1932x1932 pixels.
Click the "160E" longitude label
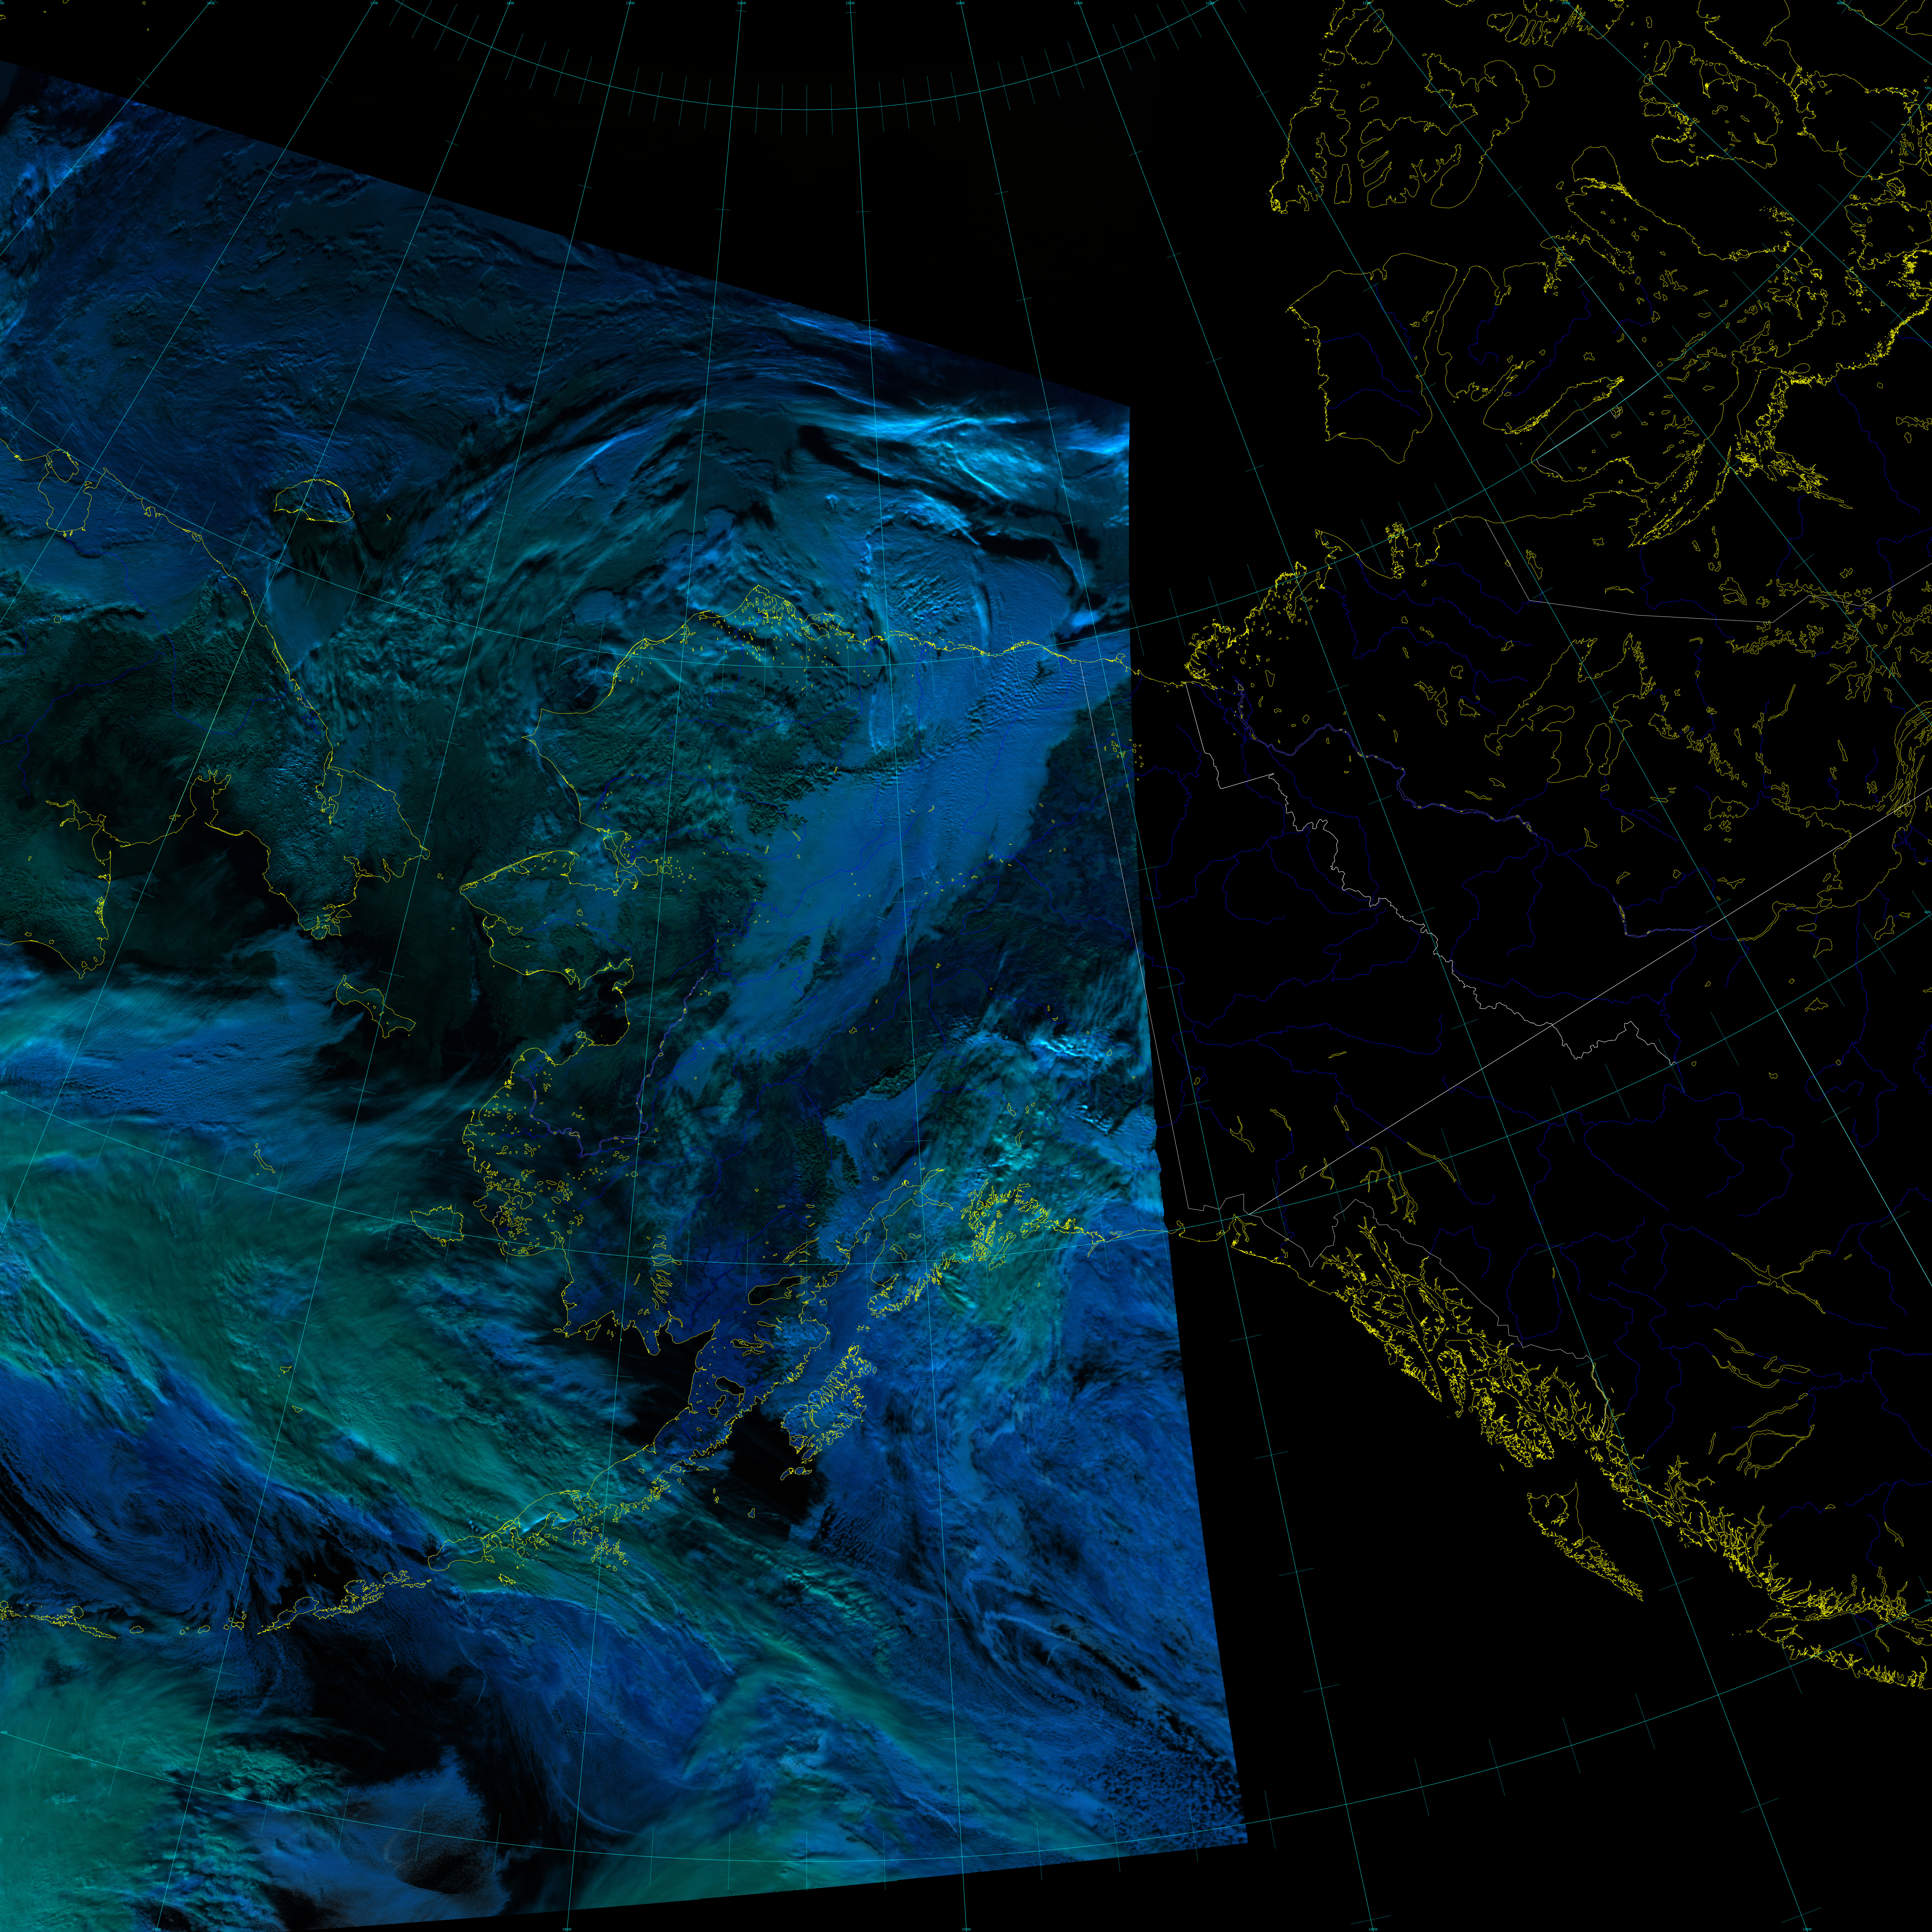(x=211, y=3)
